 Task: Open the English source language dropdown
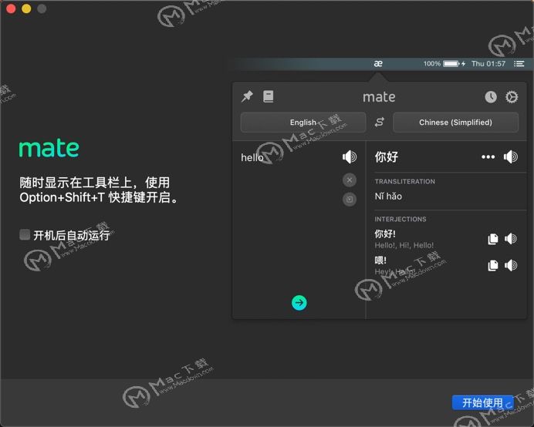coord(303,122)
